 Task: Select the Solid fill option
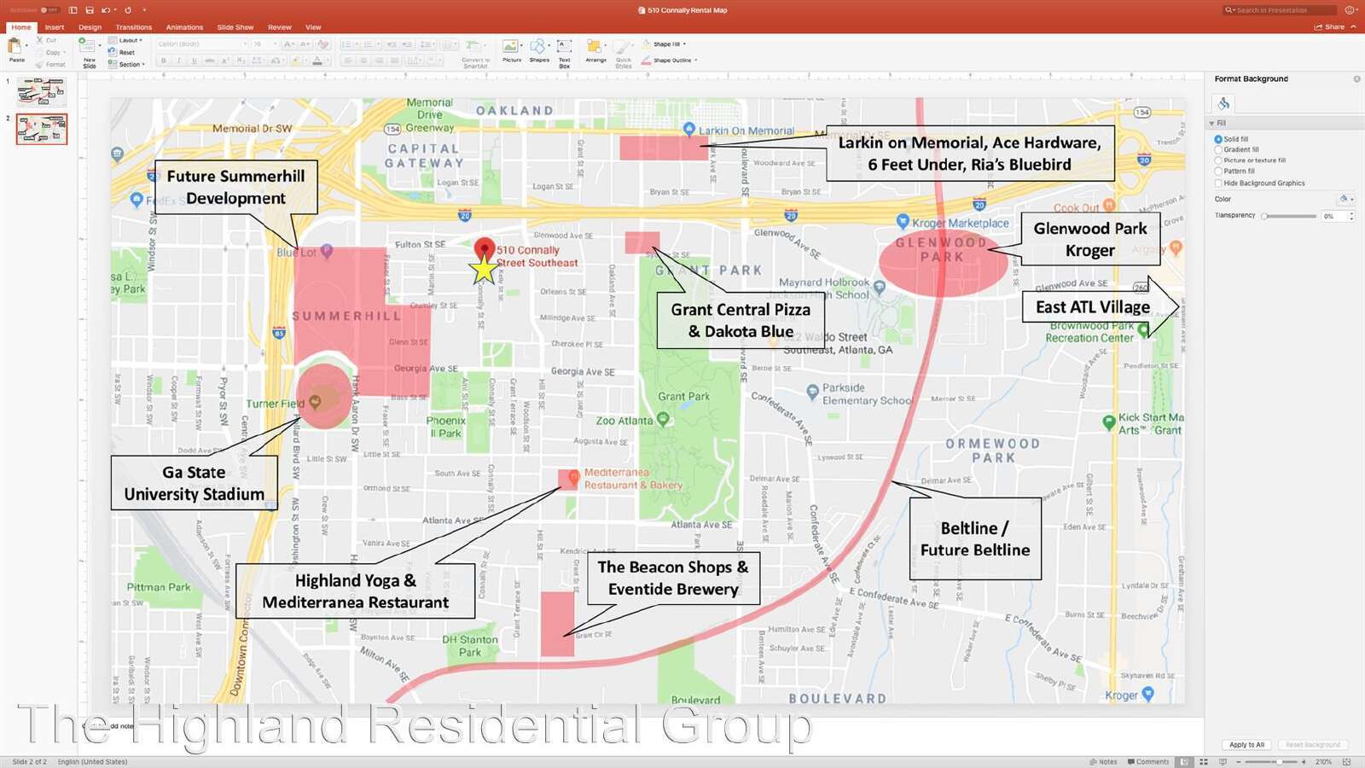pyautogui.click(x=1231, y=139)
